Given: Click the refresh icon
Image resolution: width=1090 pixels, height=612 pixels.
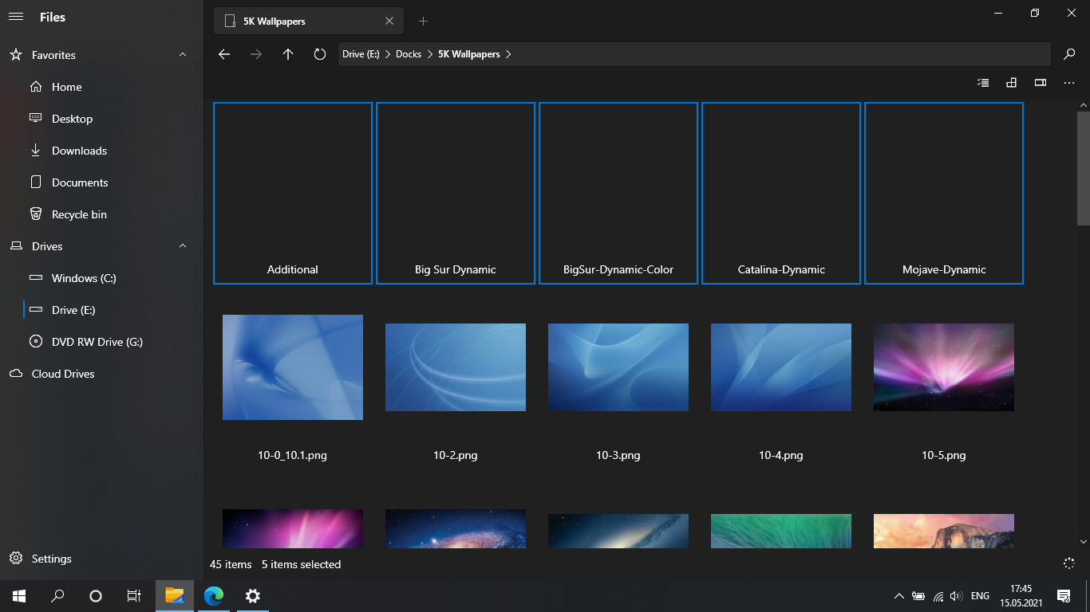Looking at the screenshot, I should point(319,53).
